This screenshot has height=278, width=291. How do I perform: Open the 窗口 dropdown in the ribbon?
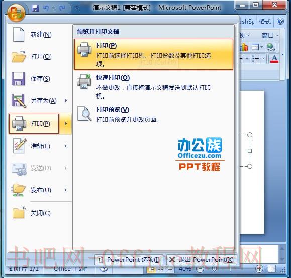(x=270, y=35)
